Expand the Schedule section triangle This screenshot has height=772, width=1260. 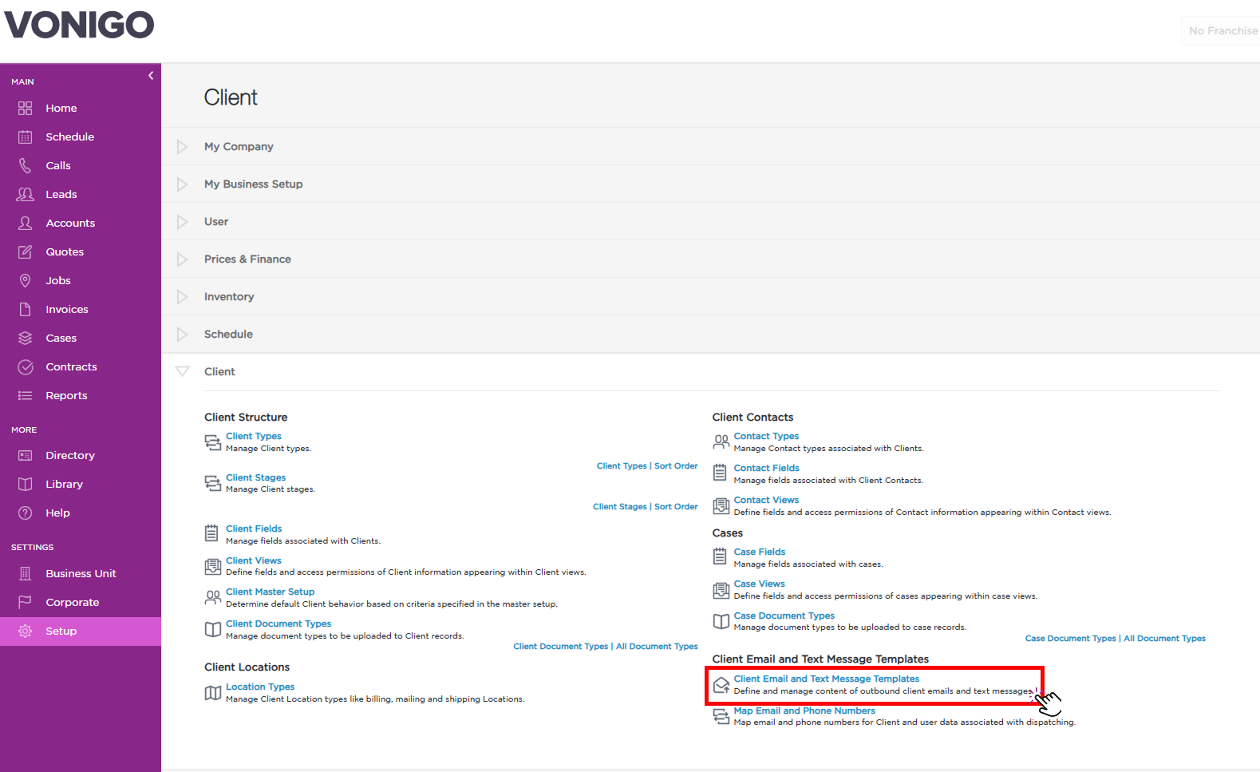182,335
